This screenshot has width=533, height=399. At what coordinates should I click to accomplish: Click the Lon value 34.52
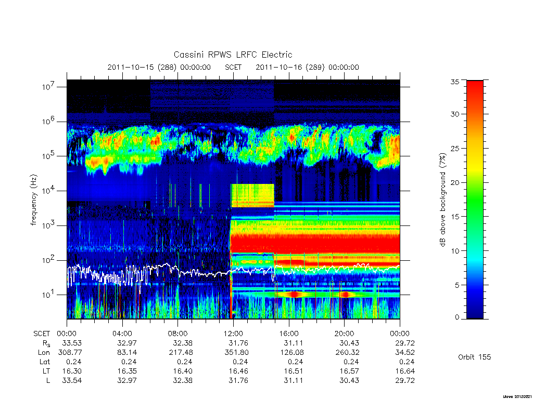click(405, 353)
